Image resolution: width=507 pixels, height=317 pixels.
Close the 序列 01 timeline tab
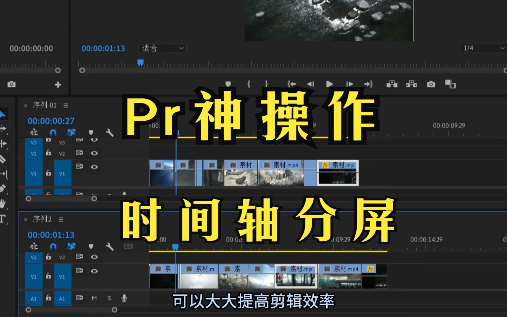(26, 105)
